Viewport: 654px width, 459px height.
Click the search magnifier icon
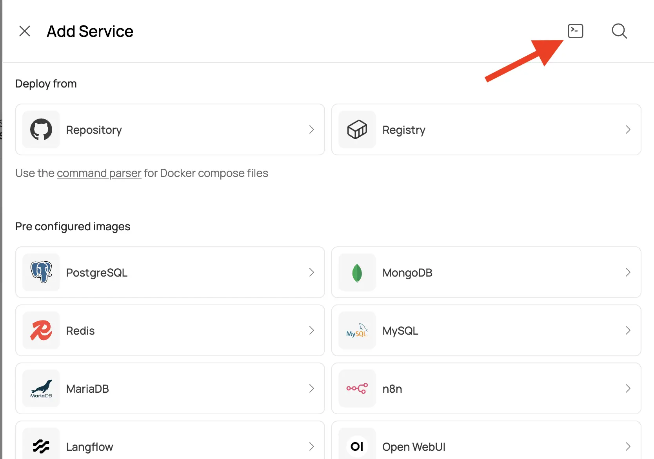click(619, 31)
